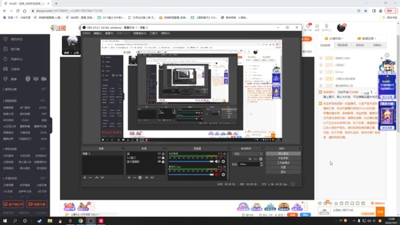400x225 pixels.
Task: Expand 主播投稿 with its arrow
Action: (342, 38)
